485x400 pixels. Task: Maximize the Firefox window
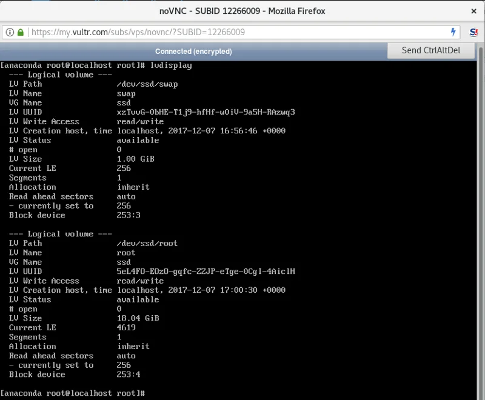458,12
